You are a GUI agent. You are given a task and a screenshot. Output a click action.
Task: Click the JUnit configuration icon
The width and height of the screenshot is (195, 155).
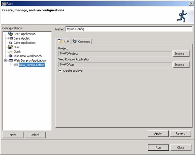point(10,52)
